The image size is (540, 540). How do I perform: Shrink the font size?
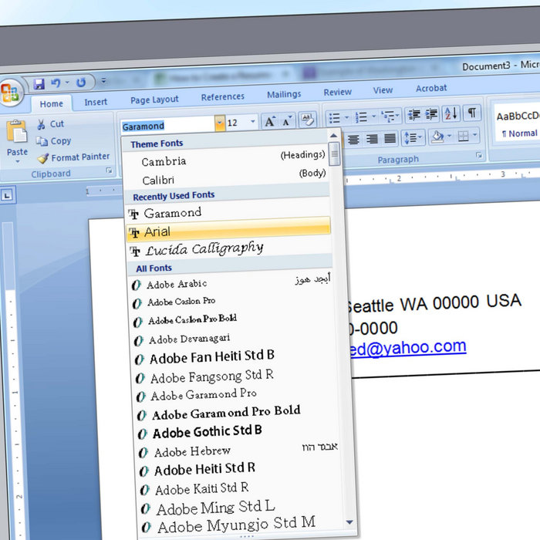[x=287, y=120]
